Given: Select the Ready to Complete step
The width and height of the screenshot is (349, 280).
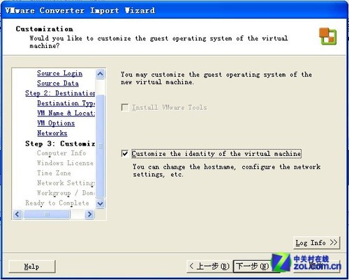Looking at the screenshot, I should click(x=57, y=203).
